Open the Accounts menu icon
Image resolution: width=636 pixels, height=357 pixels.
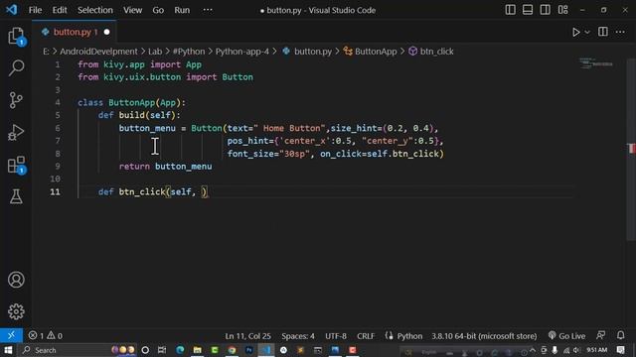(16, 280)
